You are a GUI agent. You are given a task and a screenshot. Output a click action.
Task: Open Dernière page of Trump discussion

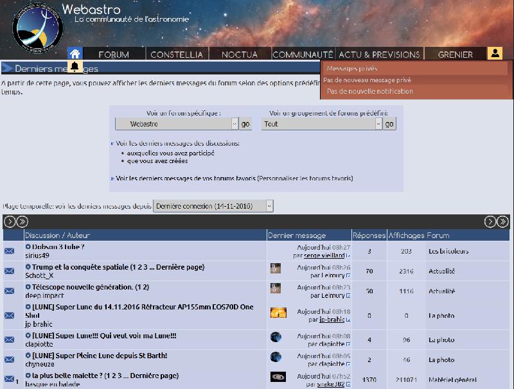(x=179, y=267)
